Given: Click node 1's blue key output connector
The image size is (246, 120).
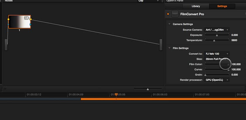Looking at the screenshot, I should coord(30,24).
